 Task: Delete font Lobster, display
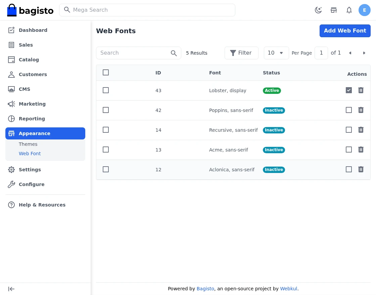(361, 90)
